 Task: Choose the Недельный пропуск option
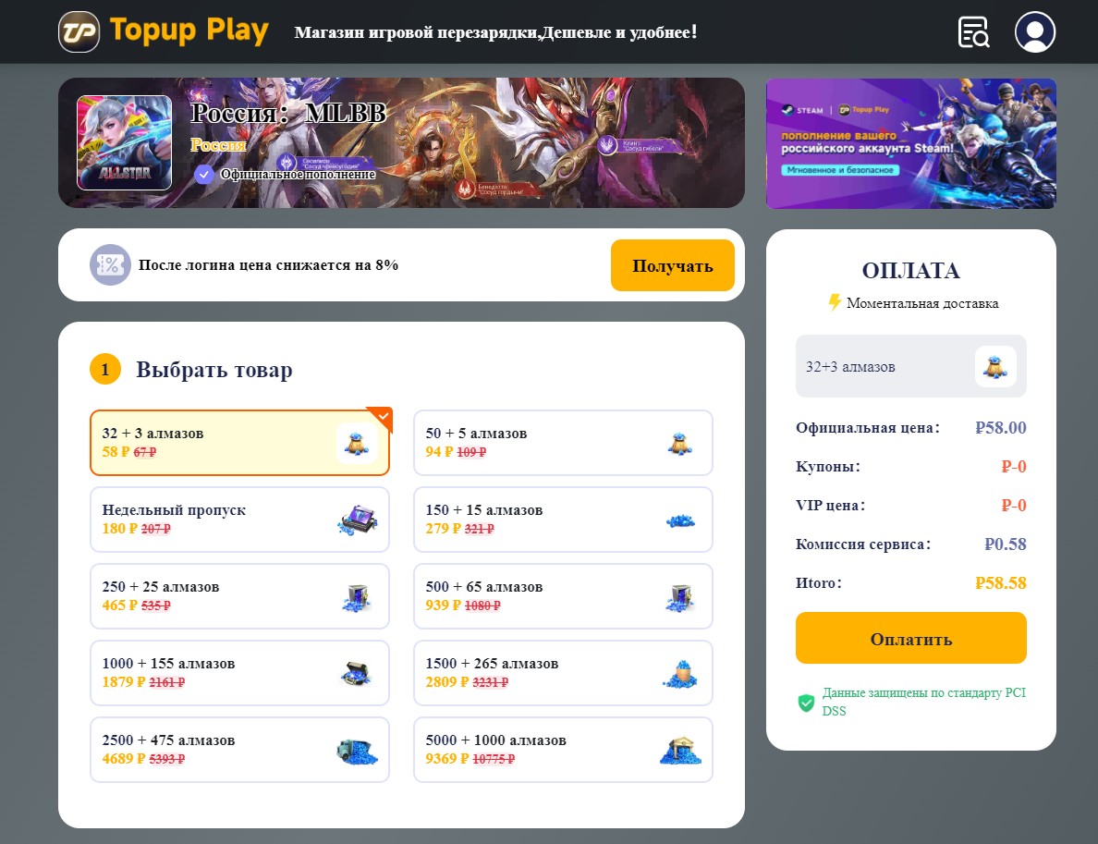pyautogui.click(x=239, y=520)
